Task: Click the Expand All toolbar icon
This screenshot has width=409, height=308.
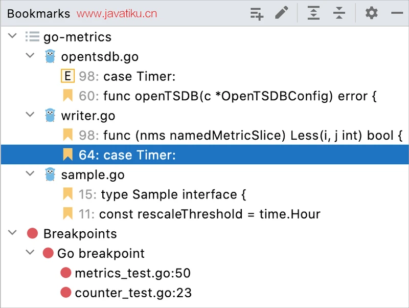Action: pos(313,13)
